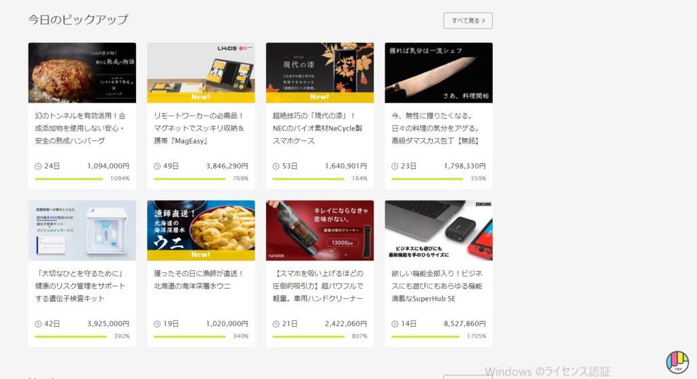Screen dimensions: 697x379
Task: Click the clock icon on the SuperHub SE card
Action: click(x=395, y=324)
